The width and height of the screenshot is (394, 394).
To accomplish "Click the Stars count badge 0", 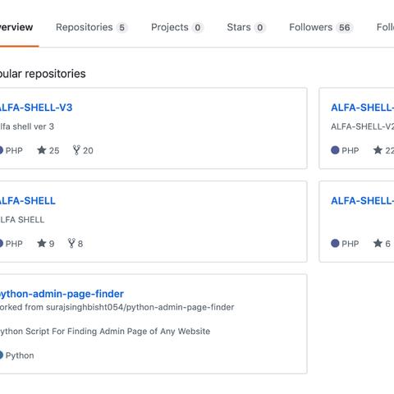I will click(x=259, y=28).
